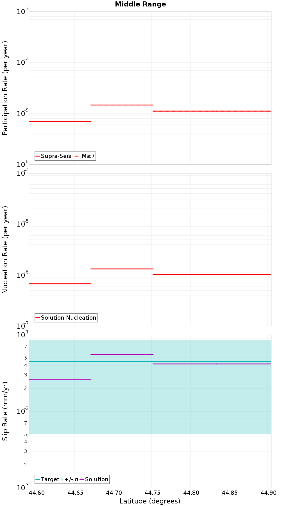The image size is (281, 506).
Task: Click the lowest red nucleation rate segment
Action: pos(60,284)
